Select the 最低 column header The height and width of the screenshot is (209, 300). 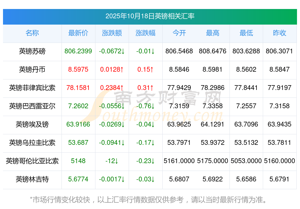(x=246, y=33)
